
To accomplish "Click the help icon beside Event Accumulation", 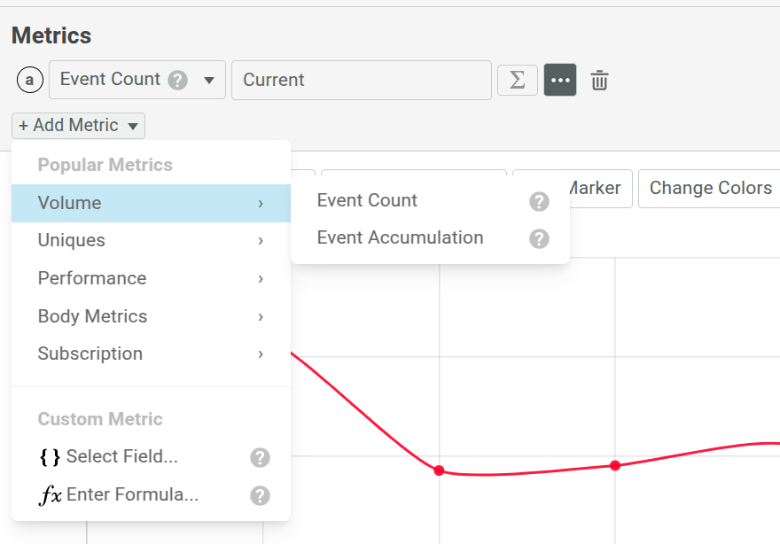I will 539,238.
